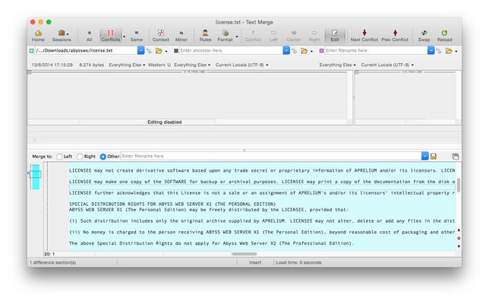Screen dimensions: 489x304
Task: Open the Home toolbar button
Action: (x=38, y=36)
